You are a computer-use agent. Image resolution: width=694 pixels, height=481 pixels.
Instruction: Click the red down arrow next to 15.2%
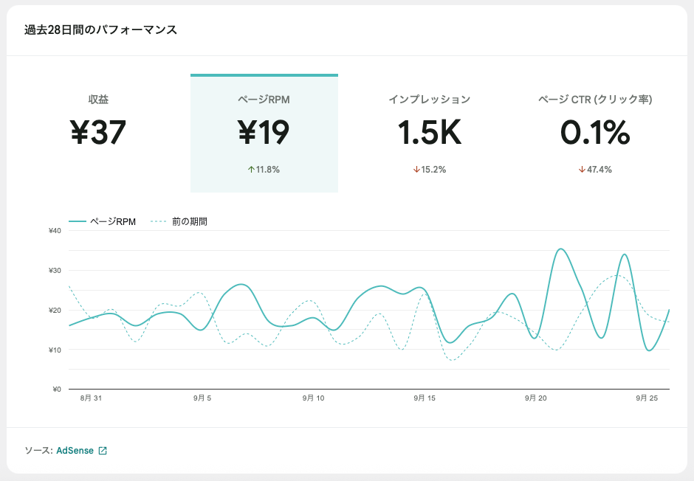point(416,170)
